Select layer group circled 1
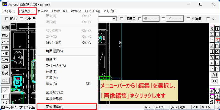 pyautogui.click(x=212, y=97)
